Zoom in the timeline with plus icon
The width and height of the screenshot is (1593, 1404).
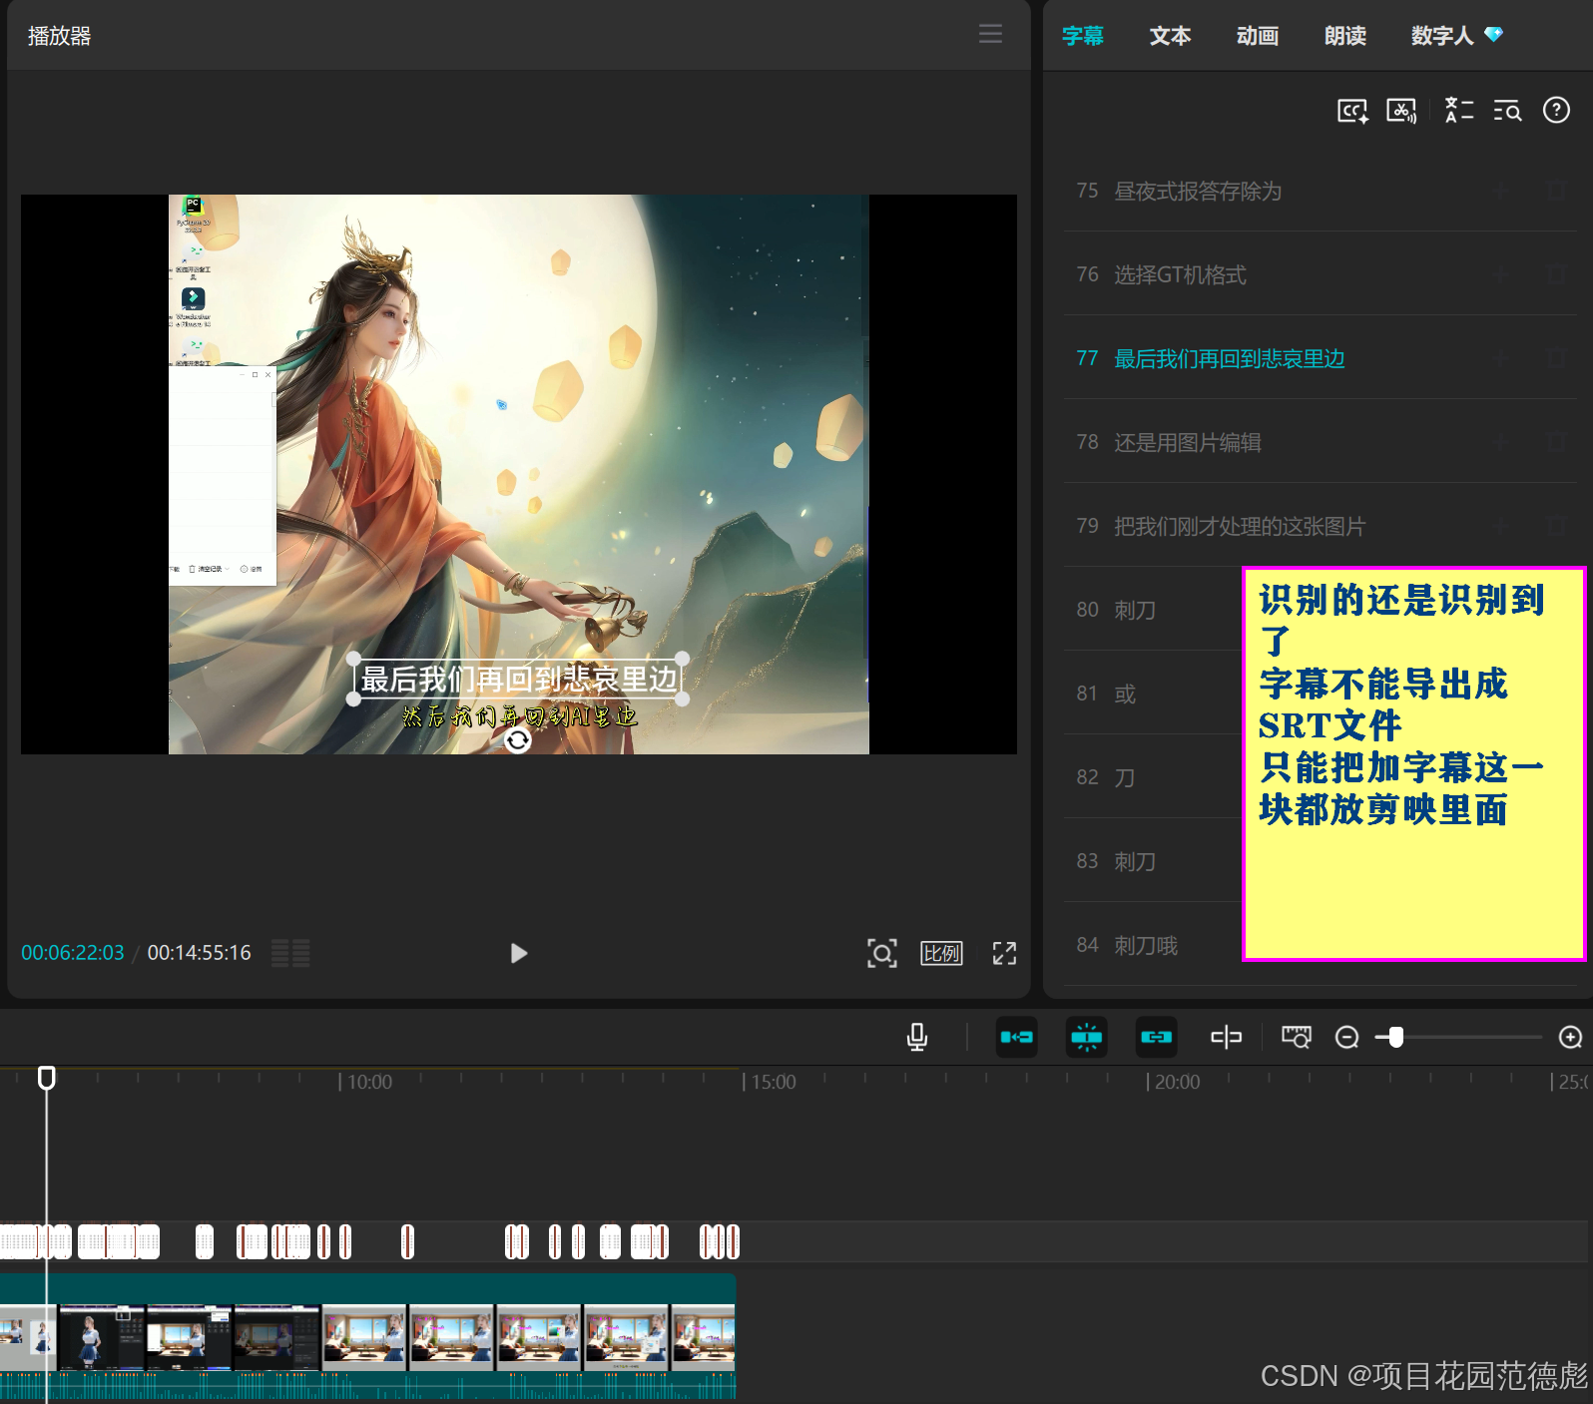(x=1570, y=1038)
